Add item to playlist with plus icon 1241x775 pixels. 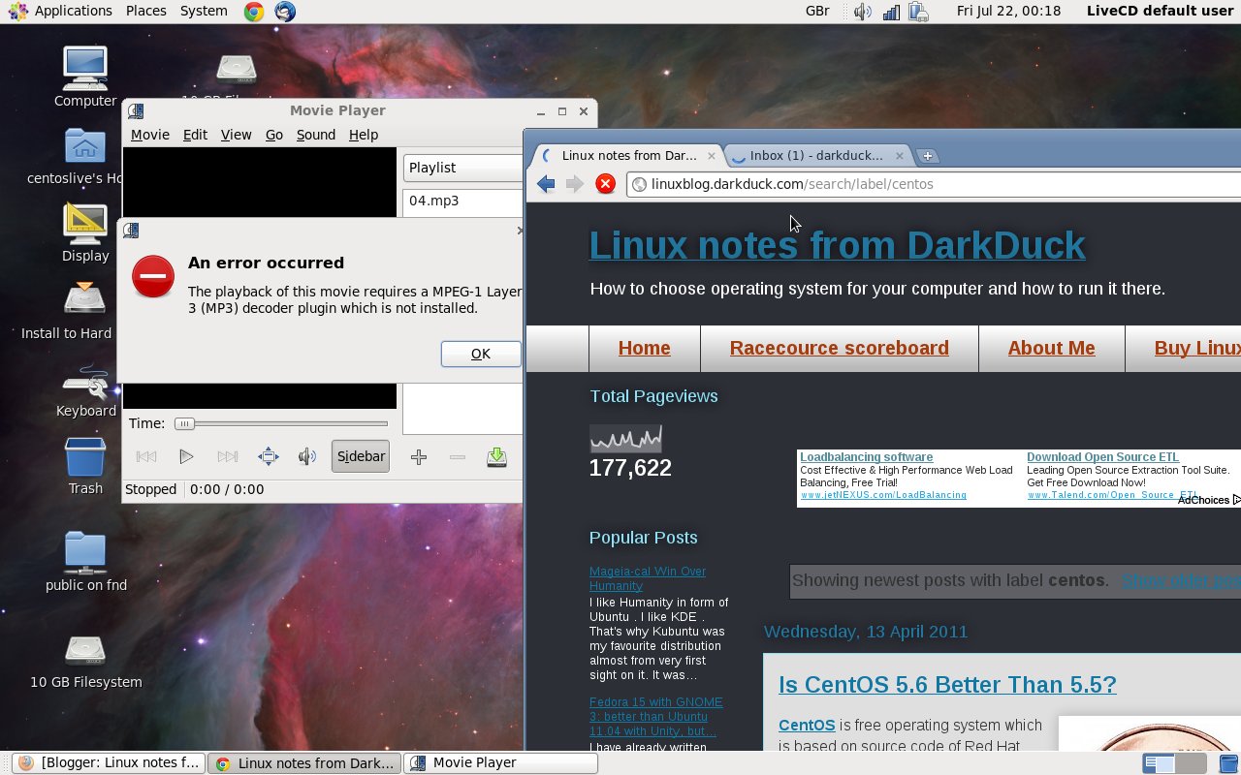click(x=419, y=456)
